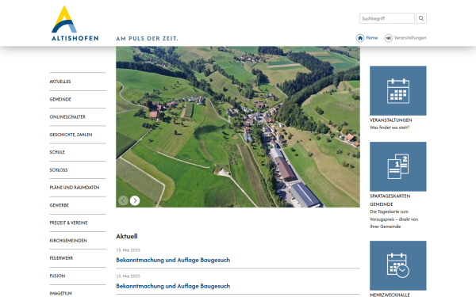Open the Imagefilm menu item
476x297 pixels.
coord(61,293)
